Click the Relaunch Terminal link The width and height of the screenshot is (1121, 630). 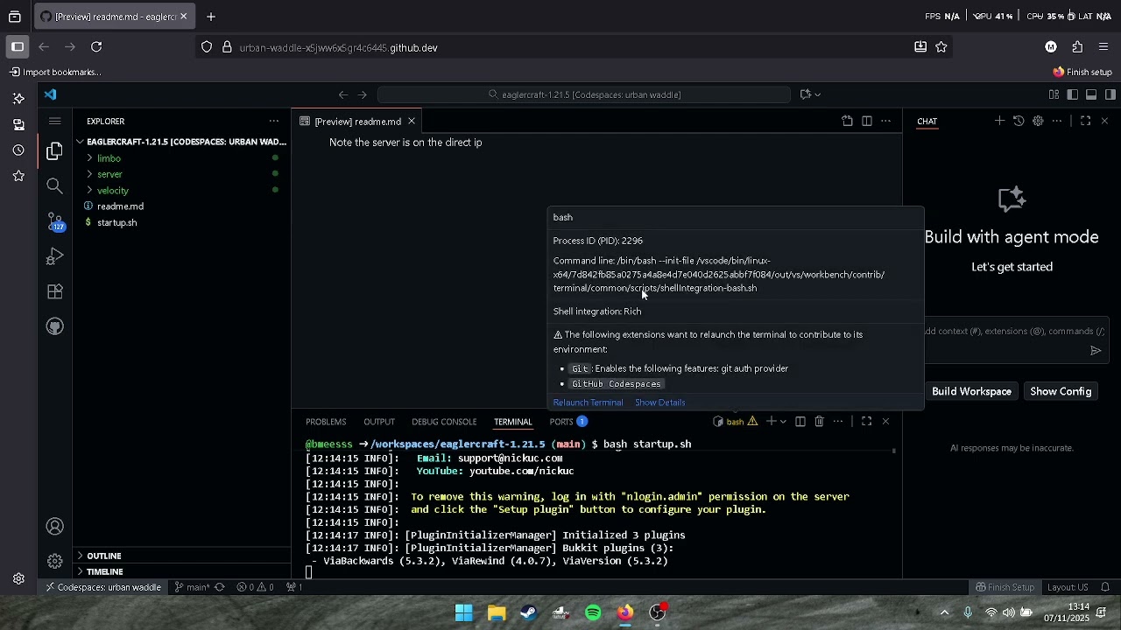click(x=588, y=402)
